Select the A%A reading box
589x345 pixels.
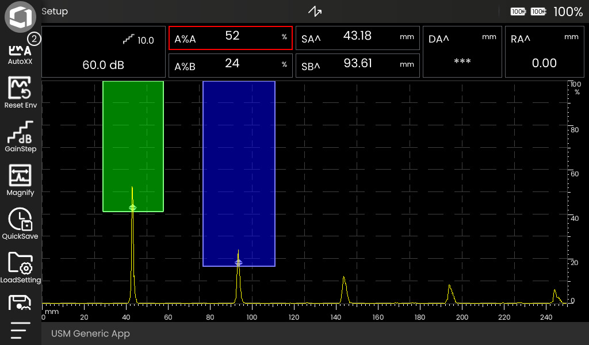pyautogui.click(x=231, y=38)
